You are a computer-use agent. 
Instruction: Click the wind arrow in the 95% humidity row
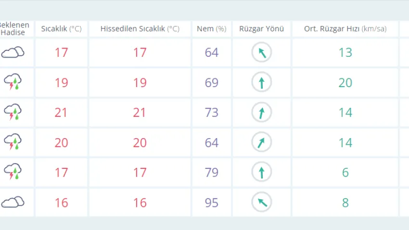click(262, 202)
